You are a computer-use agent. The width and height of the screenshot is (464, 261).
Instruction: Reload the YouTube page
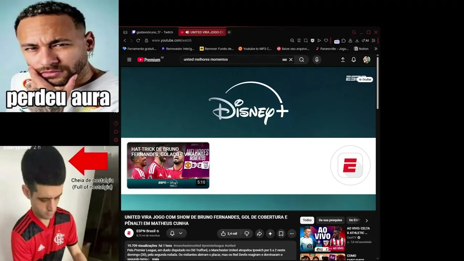[x=138, y=41]
